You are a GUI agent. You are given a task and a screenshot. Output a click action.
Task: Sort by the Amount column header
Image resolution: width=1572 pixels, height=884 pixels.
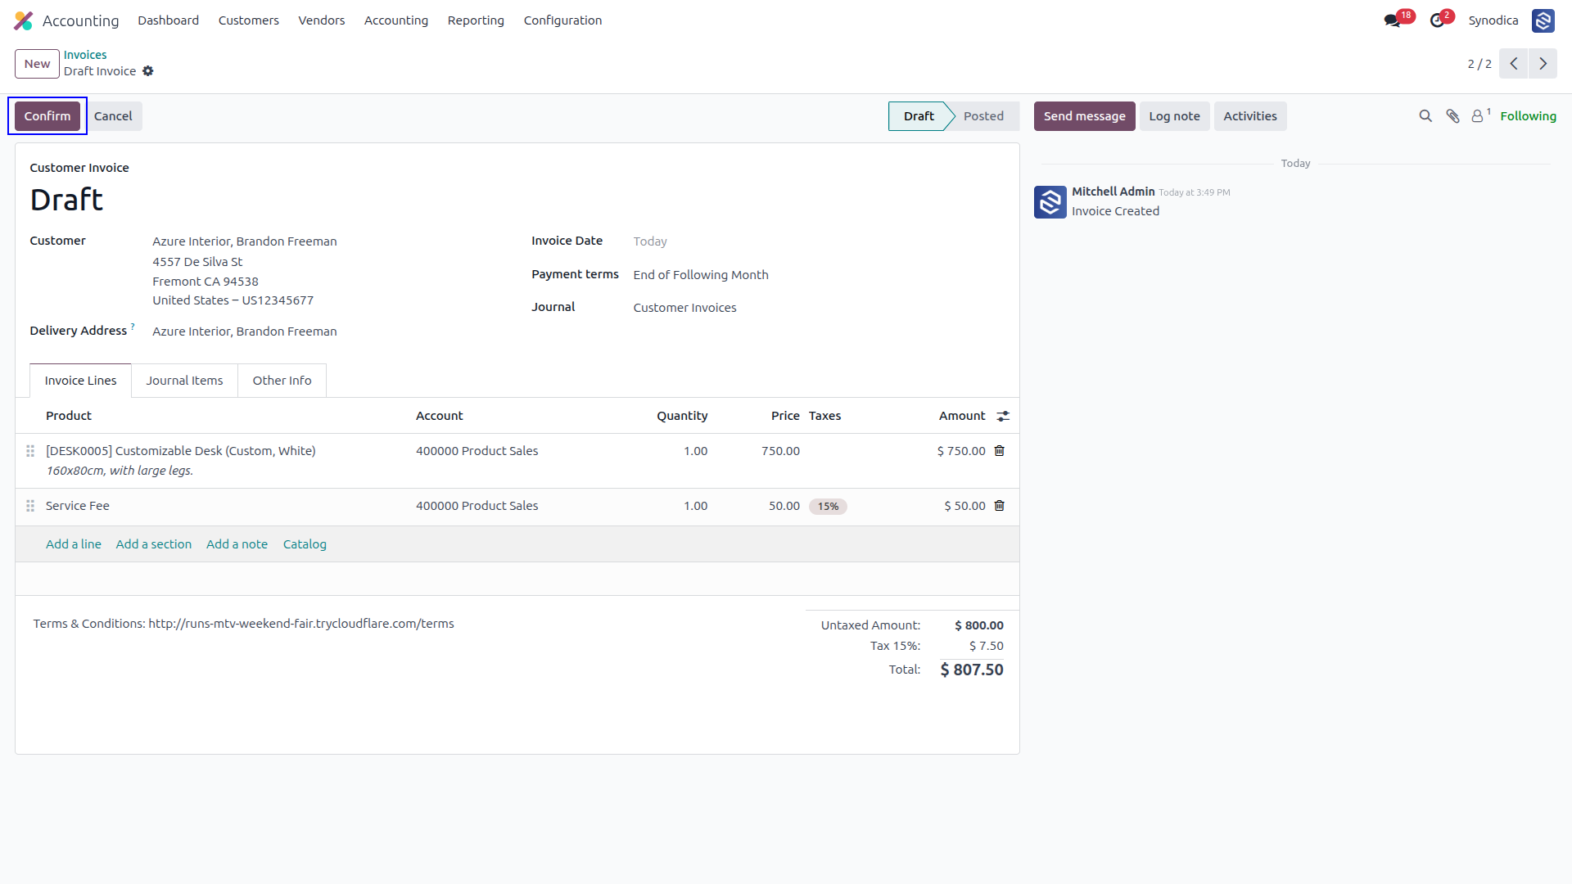coord(962,416)
